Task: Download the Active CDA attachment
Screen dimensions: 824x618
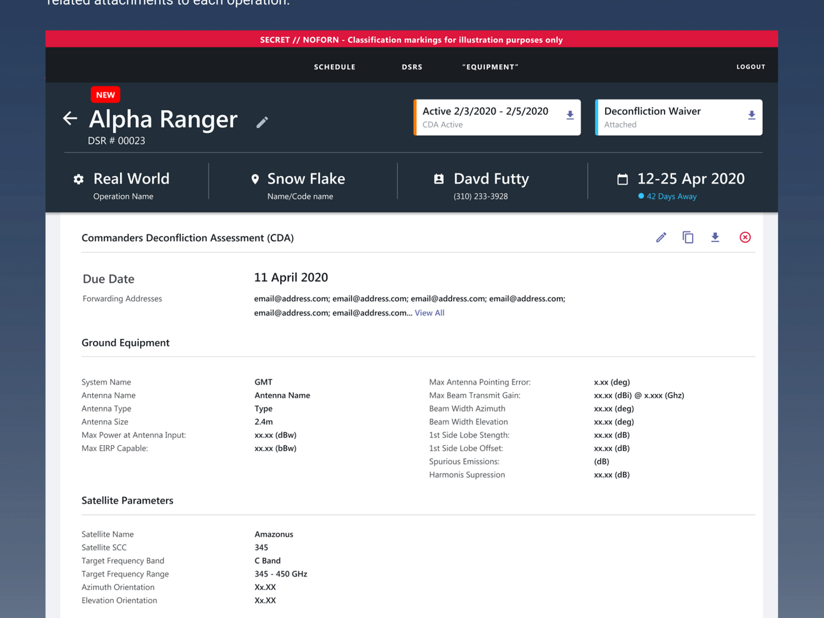Action: [x=570, y=115]
